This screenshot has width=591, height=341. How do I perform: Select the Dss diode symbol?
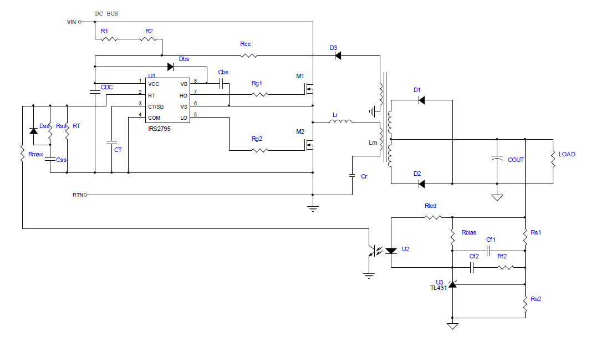(33, 131)
